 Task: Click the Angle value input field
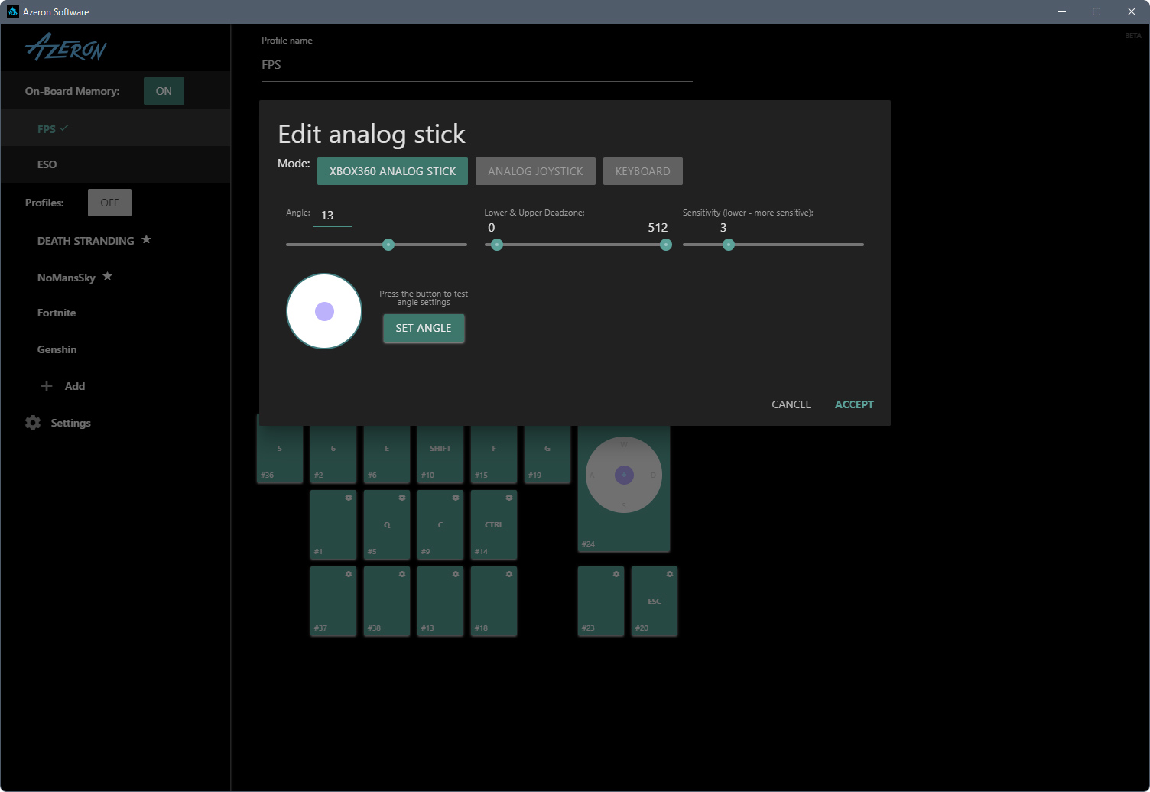coord(333,216)
